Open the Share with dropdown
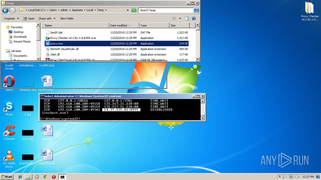 click(x=47, y=18)
